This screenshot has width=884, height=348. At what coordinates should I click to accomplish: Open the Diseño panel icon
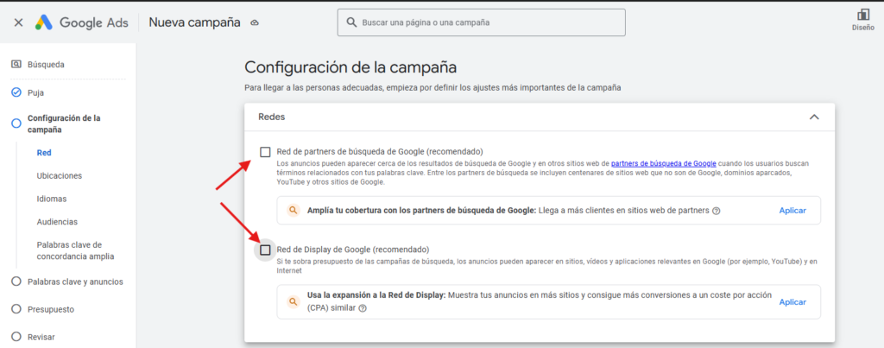862,15
